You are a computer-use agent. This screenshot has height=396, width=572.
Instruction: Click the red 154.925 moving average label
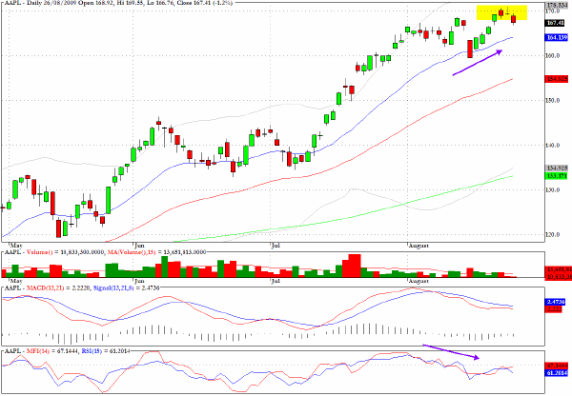[x=557, y=79]
